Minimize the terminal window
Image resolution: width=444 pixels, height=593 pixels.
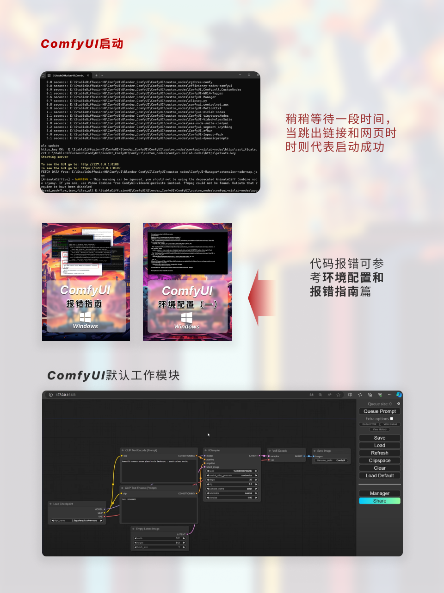point(240,75)
